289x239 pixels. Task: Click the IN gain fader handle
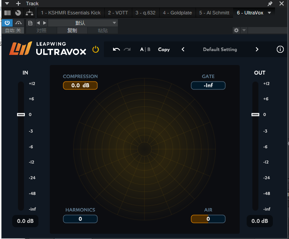point(21,115)
